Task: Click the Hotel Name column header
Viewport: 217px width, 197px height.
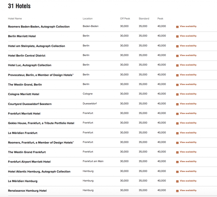Action: (x=15, y=19)
